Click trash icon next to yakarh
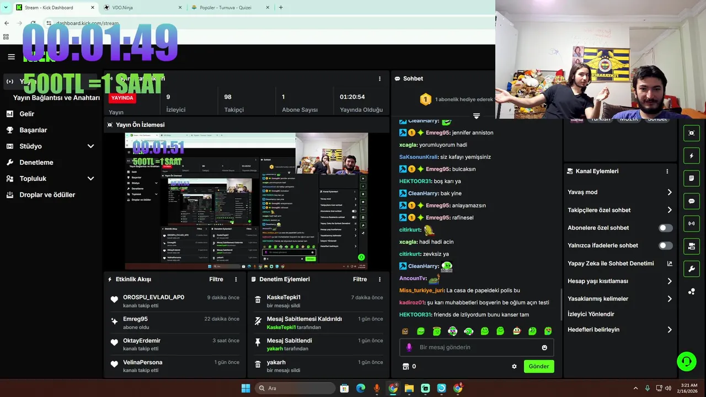 258,364
